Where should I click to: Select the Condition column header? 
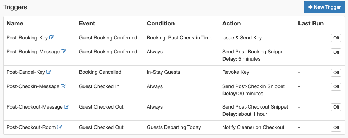(x=161, y=24)
